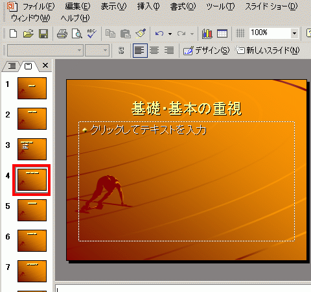This screenshot has height=292, width=311.
Task: Click the 新しいスライド(N) button
Action: [x=268, y=51]
